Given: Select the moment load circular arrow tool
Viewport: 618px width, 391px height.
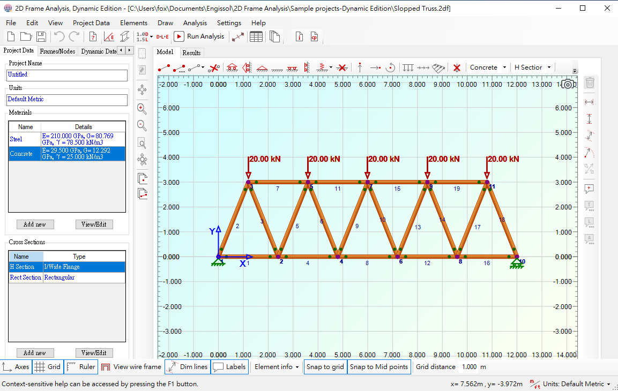Looking at the screenshot, I should tap(391, 67).
